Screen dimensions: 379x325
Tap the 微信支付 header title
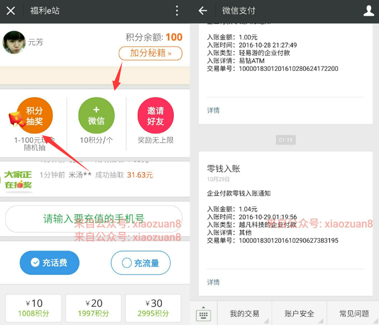(x=238, y=11)
